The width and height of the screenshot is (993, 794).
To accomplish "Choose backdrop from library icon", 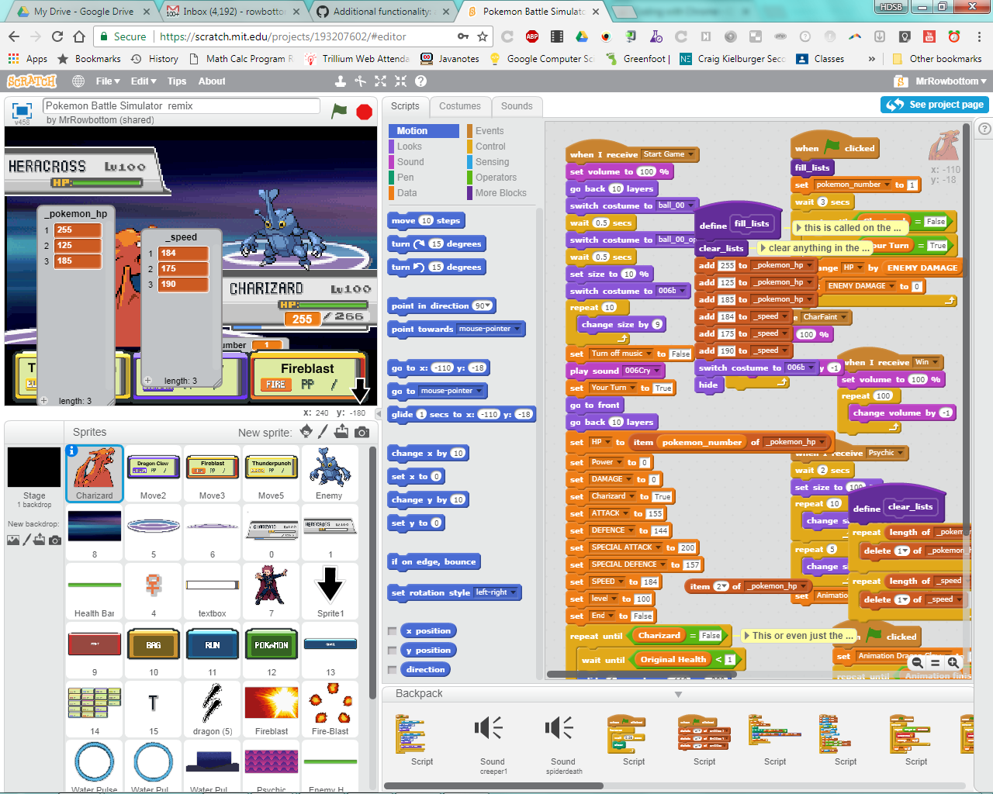I will [13, 540].
